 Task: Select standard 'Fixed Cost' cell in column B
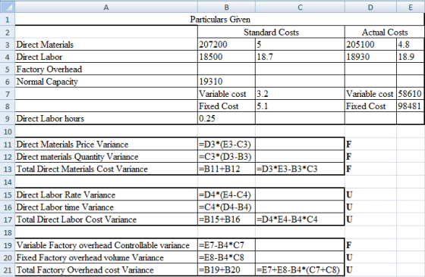pyautogui.click(x=226, y=106)
